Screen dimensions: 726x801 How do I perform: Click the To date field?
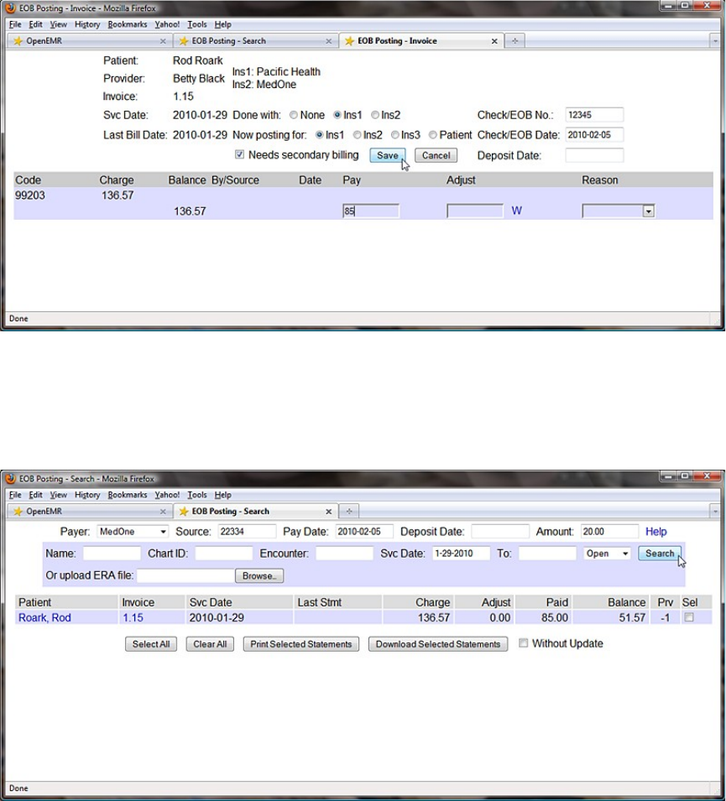(x=547, y=554)
